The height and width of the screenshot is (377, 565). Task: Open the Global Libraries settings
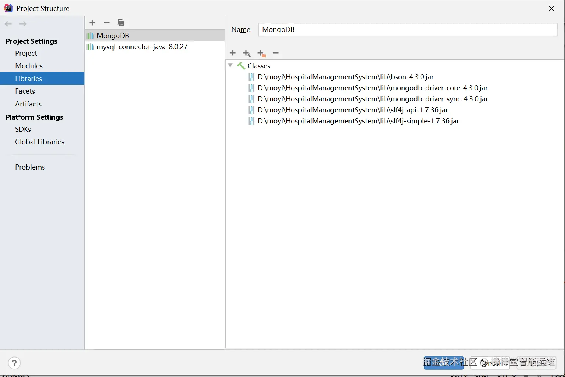pos(40,142)
